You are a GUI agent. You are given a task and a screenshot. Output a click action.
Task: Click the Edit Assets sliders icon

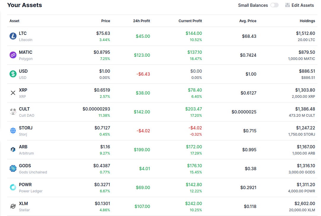tap(288, 5)
